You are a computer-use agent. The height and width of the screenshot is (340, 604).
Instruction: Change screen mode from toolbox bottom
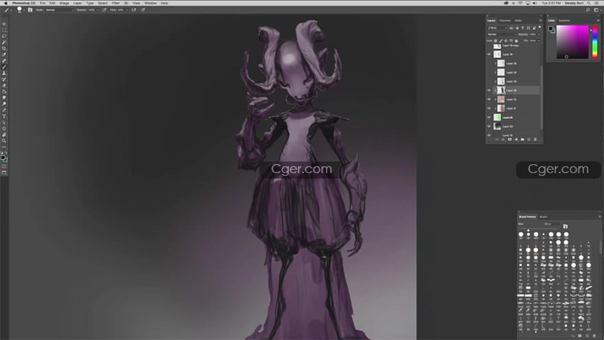4,172
